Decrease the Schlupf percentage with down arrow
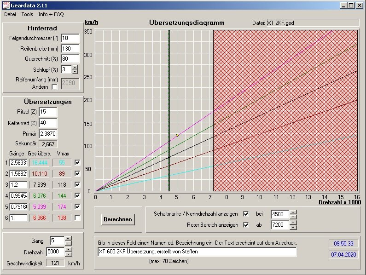This screenshot has height=275, width=366. tap(75, 72)
